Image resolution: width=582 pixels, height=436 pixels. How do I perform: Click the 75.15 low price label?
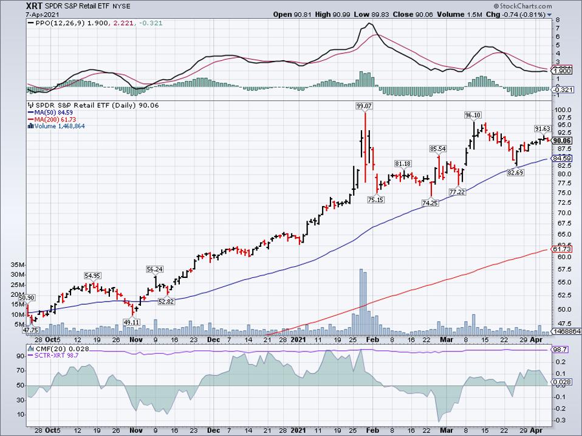pyautogui.click(x=376, y=200)
